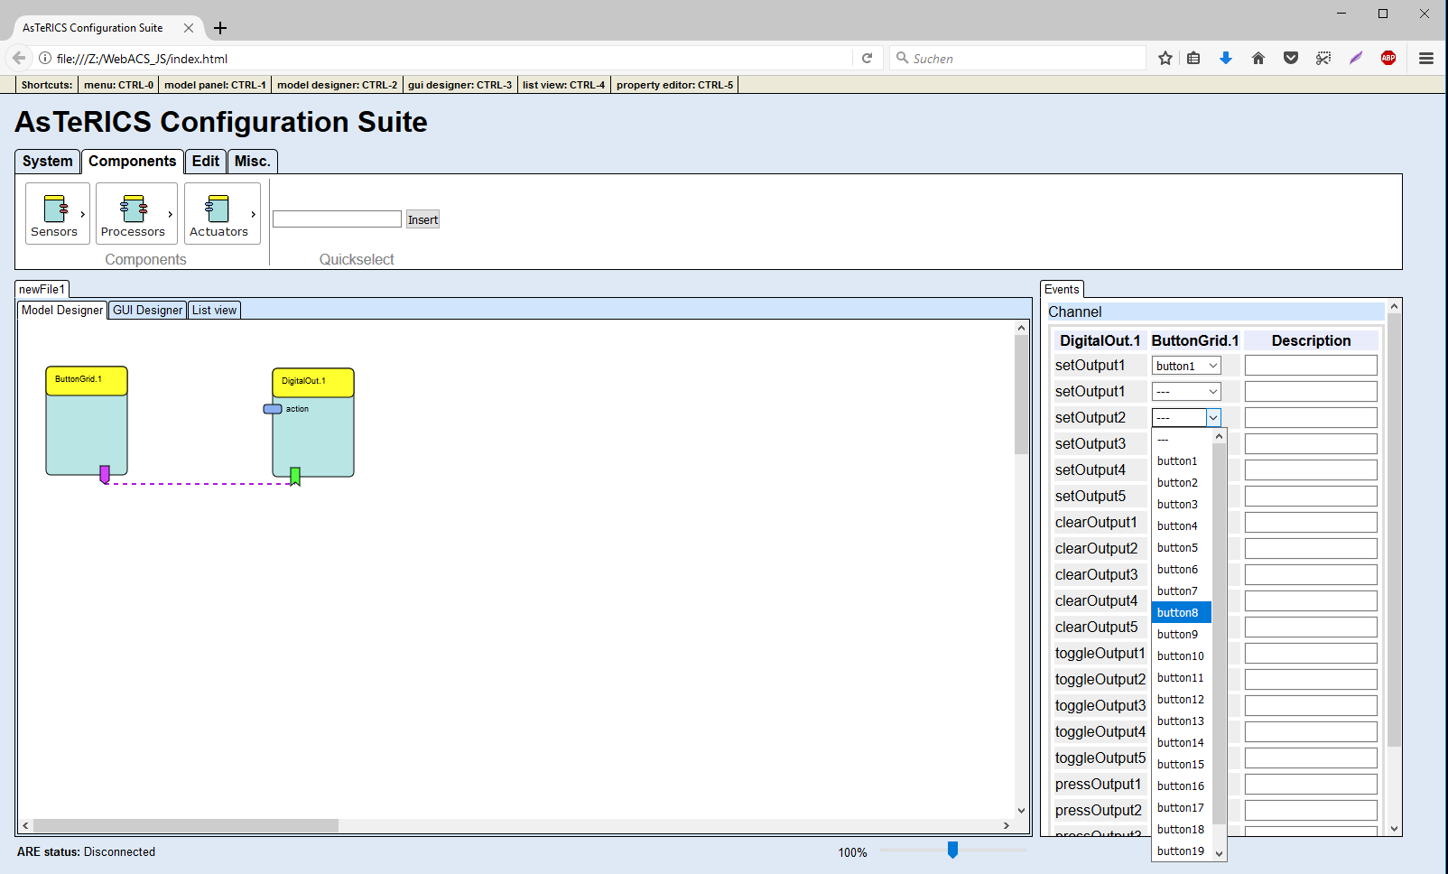The image size is (1448, 874).
Task: Open the Pocket shield icon
Action: 1291,58
